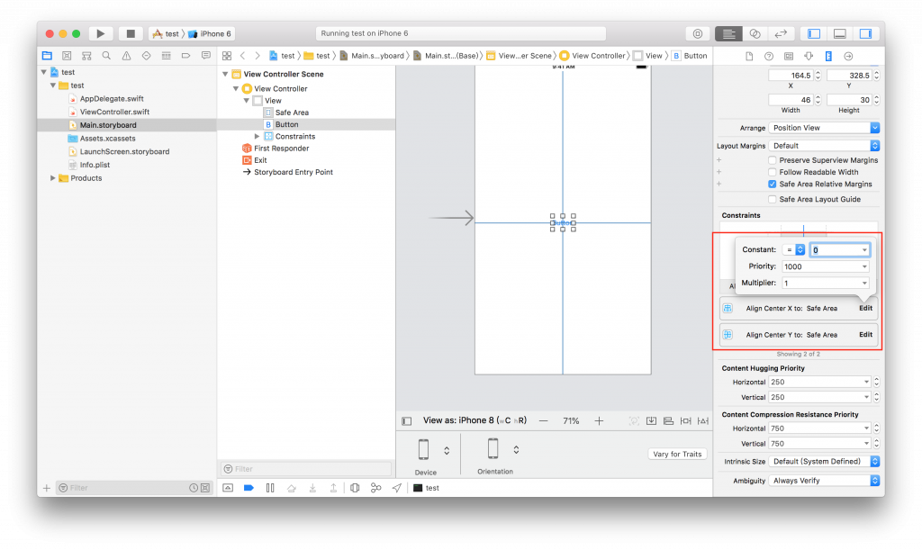922x550 pixels.
Task: Select Safe Area in outline
Action: point(292,113)
